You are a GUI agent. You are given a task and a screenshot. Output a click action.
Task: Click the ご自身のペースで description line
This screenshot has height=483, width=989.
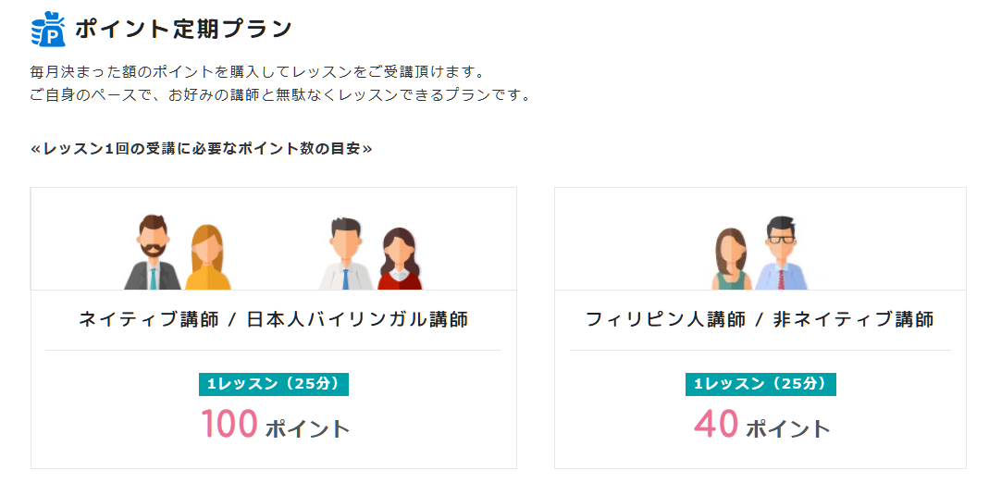tap(280, 95)
